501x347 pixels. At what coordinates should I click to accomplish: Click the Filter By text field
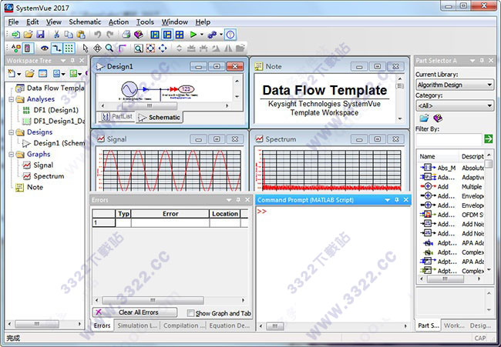click(449, 138)
